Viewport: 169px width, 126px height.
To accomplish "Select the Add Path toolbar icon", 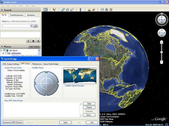I will (68, 10).
